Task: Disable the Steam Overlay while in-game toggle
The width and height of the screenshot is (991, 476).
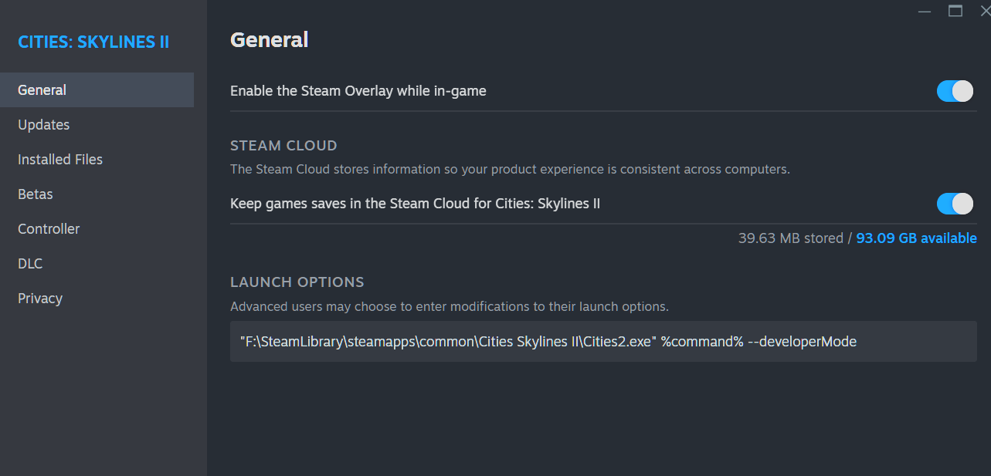Action: point(954,90)
